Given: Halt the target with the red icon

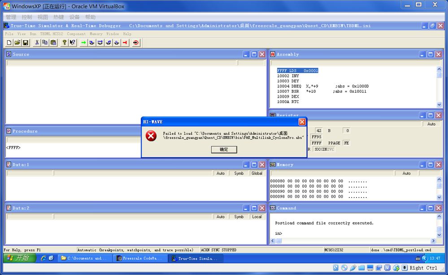Looking at the screenshot, I should [125, 43].
